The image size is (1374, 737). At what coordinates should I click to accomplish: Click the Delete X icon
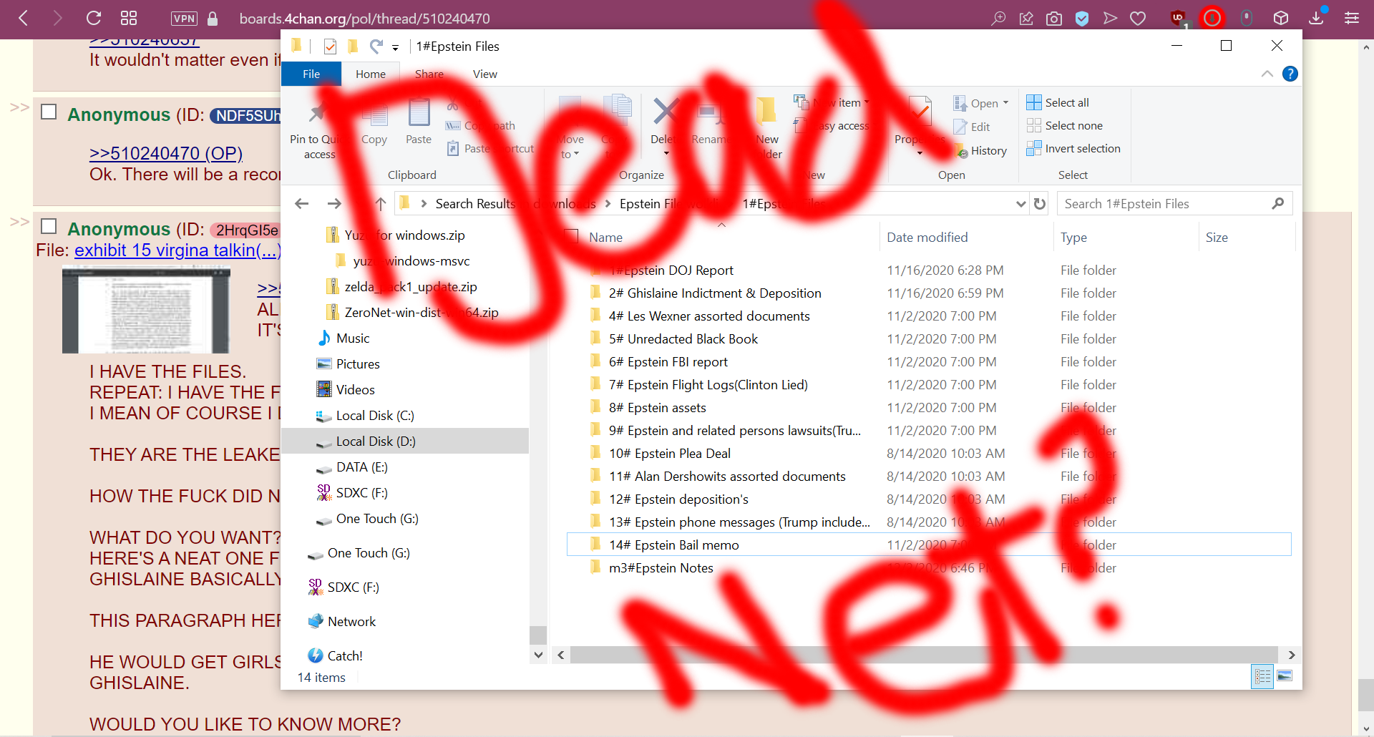pyautogui.click(x=666, y=111)
